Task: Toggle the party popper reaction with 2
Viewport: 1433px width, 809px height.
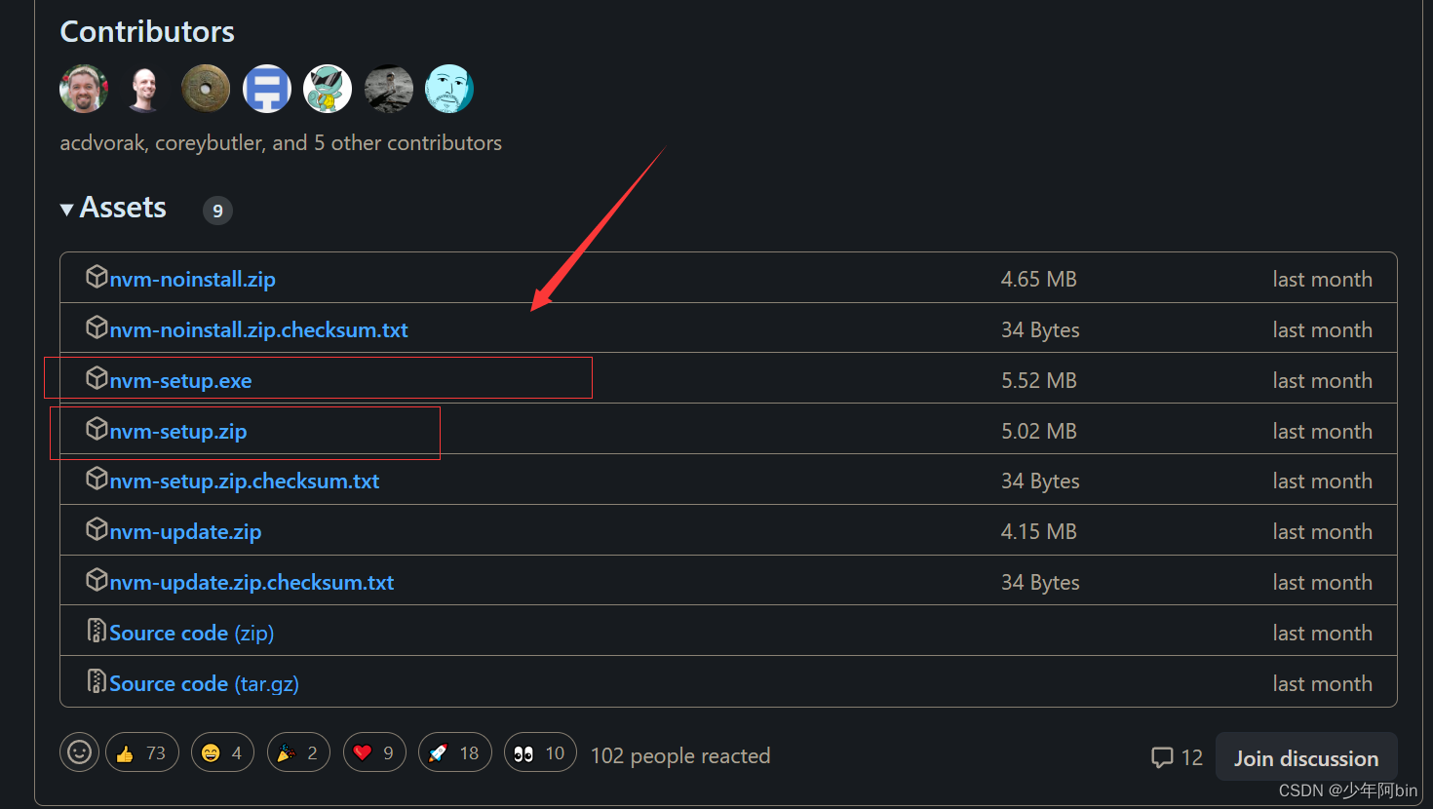Action: point(298,752)
